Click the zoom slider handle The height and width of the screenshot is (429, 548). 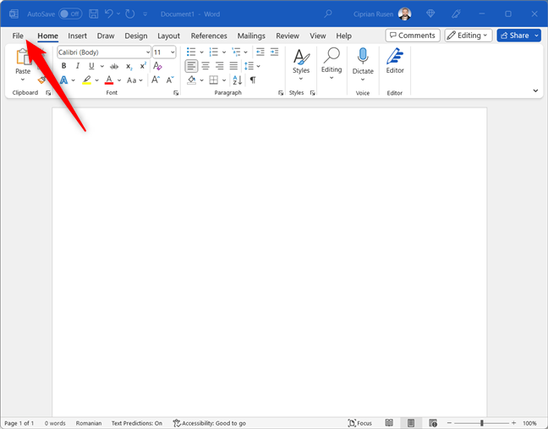coord(481,423)
